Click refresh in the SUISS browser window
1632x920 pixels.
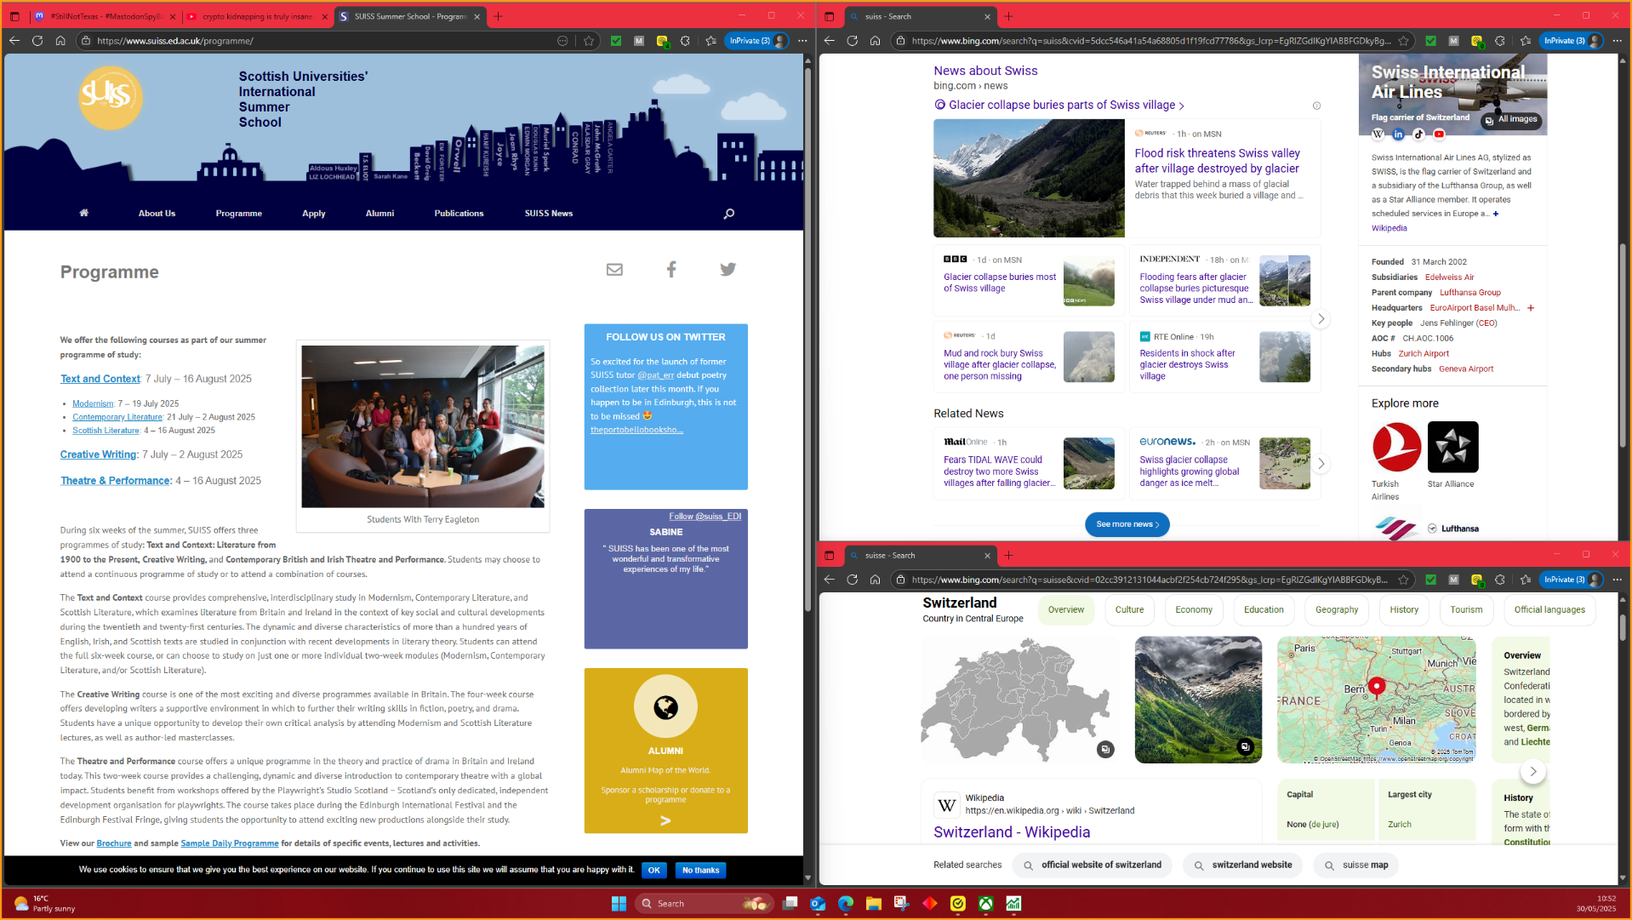click(x=37, y=40)
